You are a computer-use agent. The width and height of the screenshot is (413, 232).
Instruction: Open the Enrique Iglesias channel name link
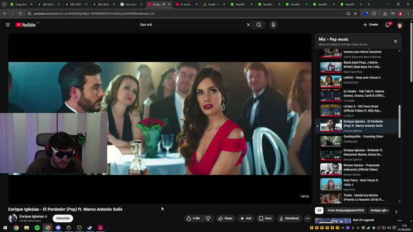tap(32, 217)
